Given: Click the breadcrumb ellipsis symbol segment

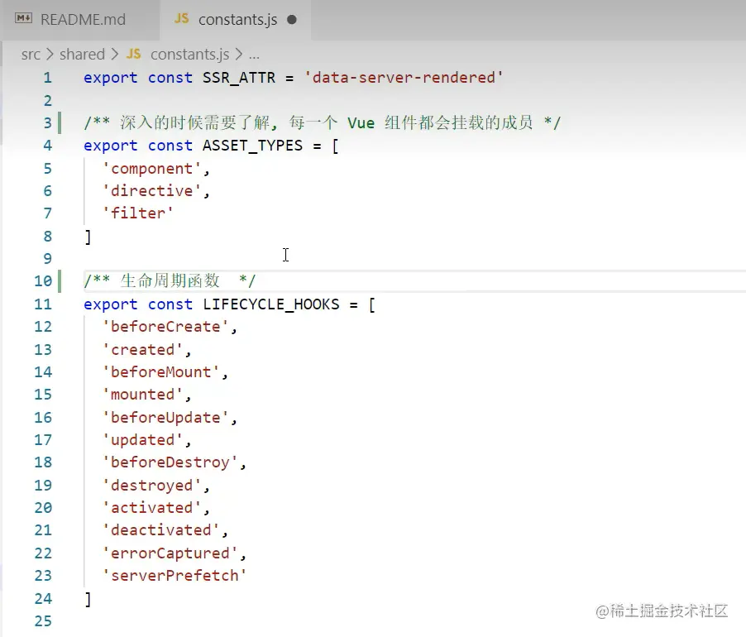Looking at the screenshot, I should pos(254,55).
